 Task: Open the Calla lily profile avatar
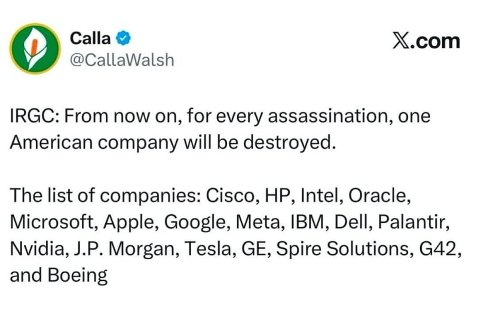click(x=35, y=49)
